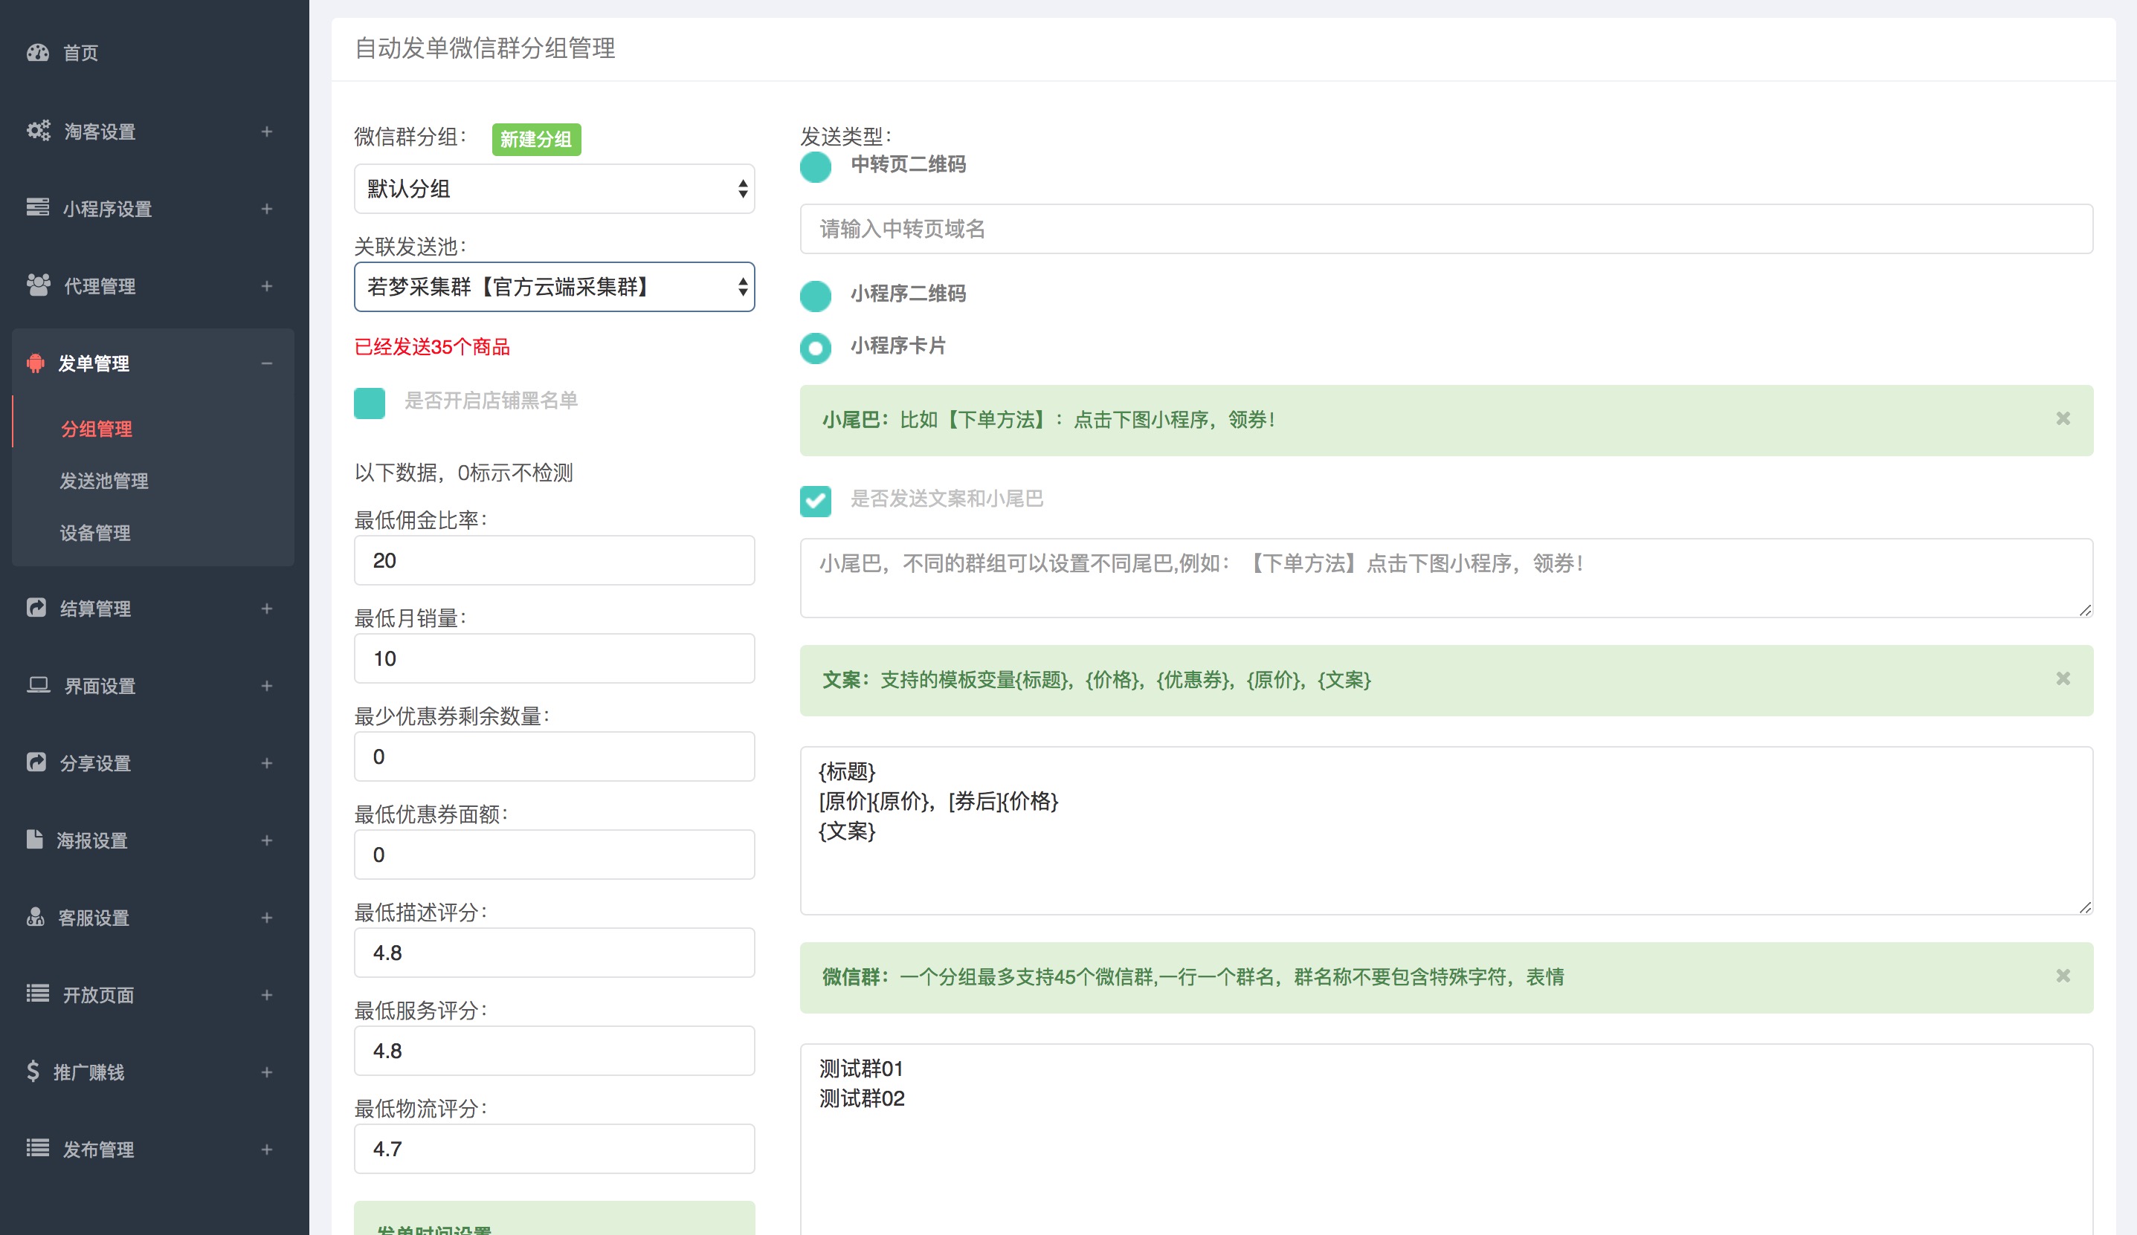This screenshot has height=1235, width=2137.
Task: Expand the 开放页面 menu plus sign
Action: pyautogui.click(x=266, y=994)
